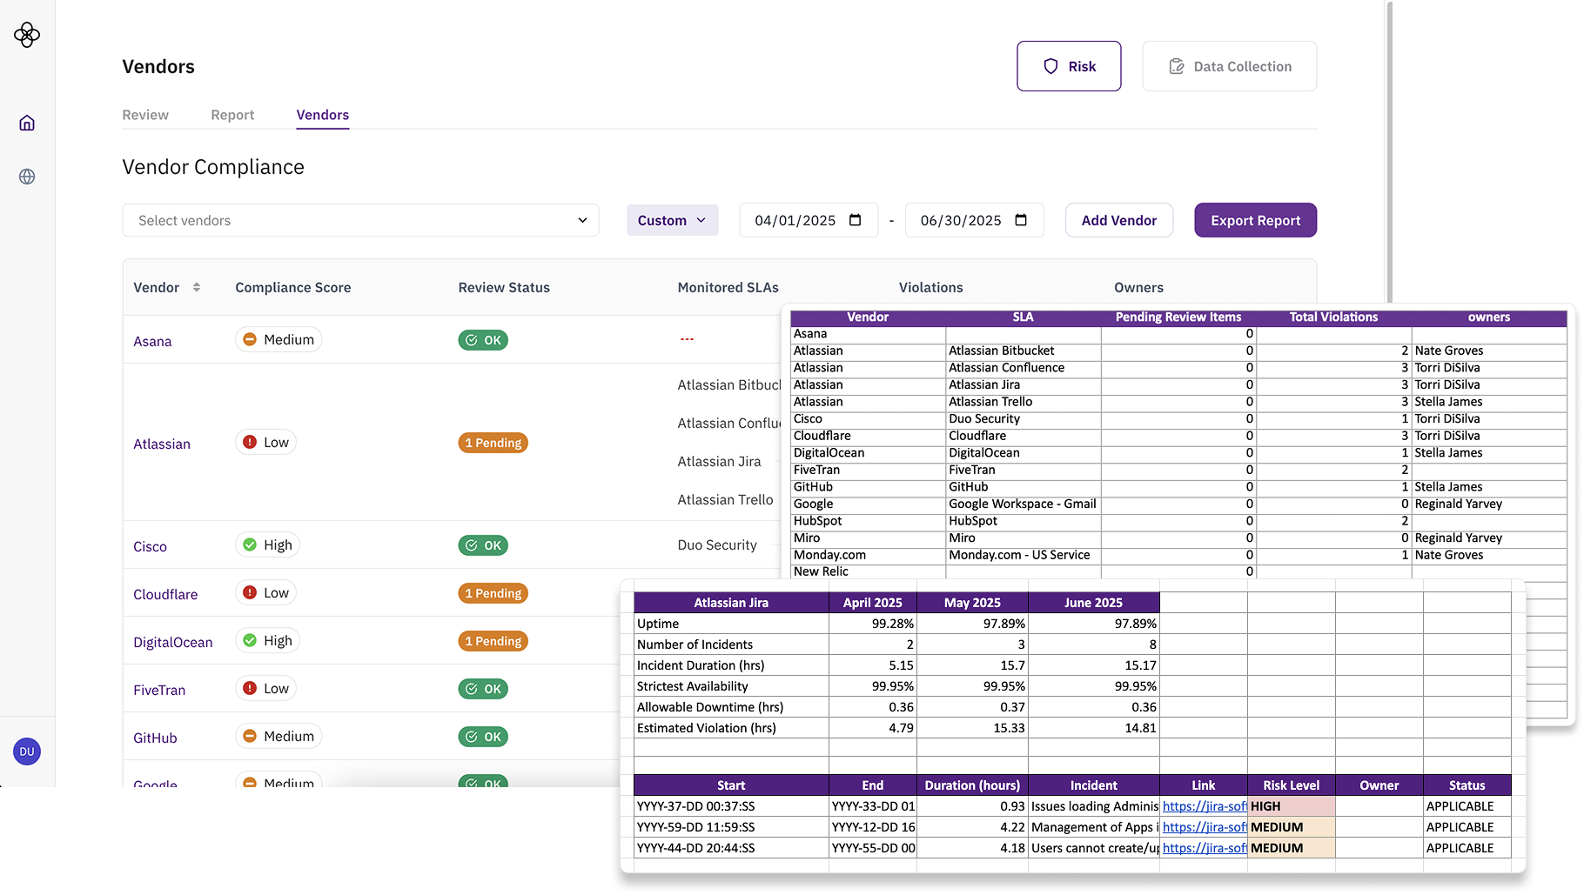
Task: Open the globe icon in sidebar
Action: click(27, 177)
